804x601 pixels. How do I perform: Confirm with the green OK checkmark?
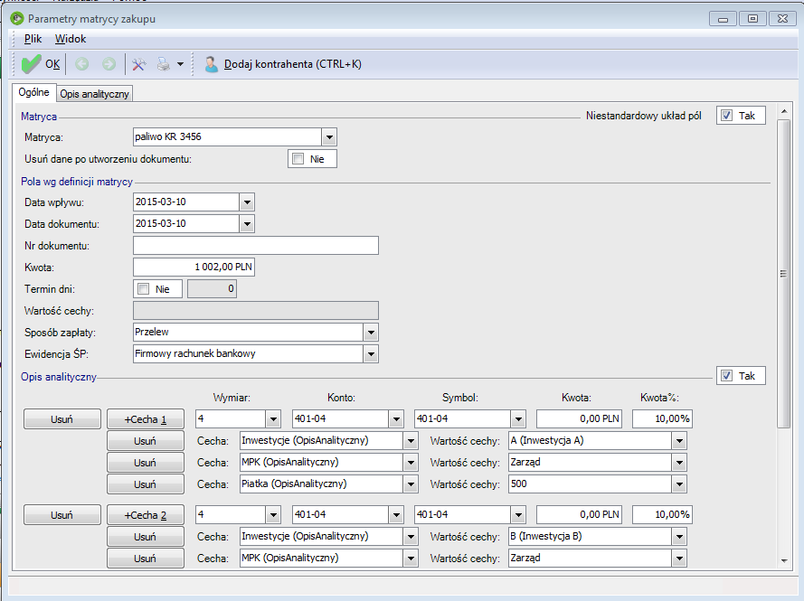click(31, 64)
